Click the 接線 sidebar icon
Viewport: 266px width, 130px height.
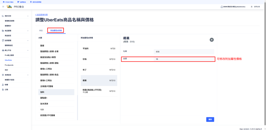click(3, 85)
